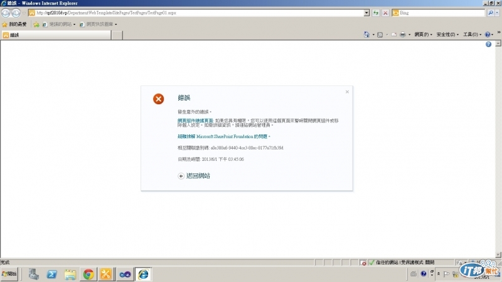The height and width of the screenshot is (282, 502).
Task: Click the 發生意外的錯誤 message text
Action: 195,112
